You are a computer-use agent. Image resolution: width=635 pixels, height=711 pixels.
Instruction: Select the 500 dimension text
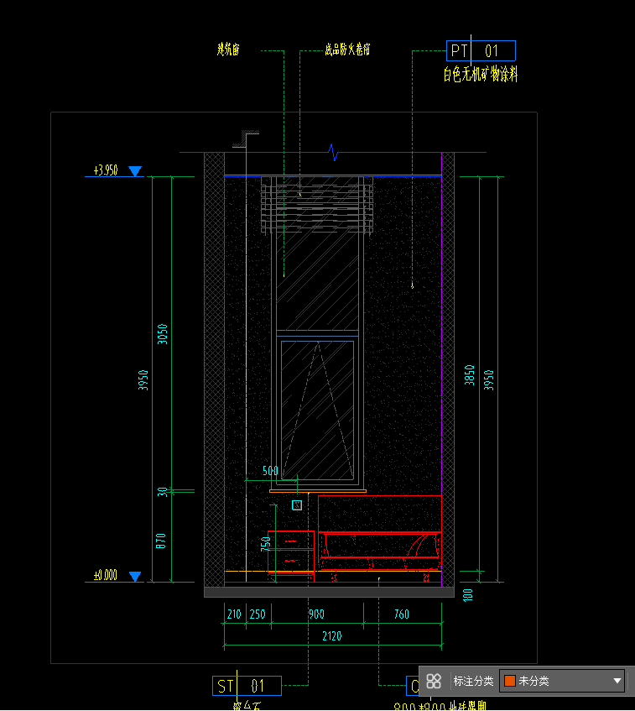pos(270,471)
